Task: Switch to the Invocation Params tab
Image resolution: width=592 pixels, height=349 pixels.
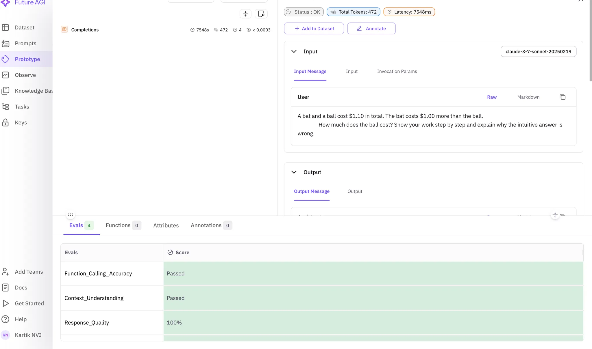Action: pyautogui.click(x=397, y=71)
